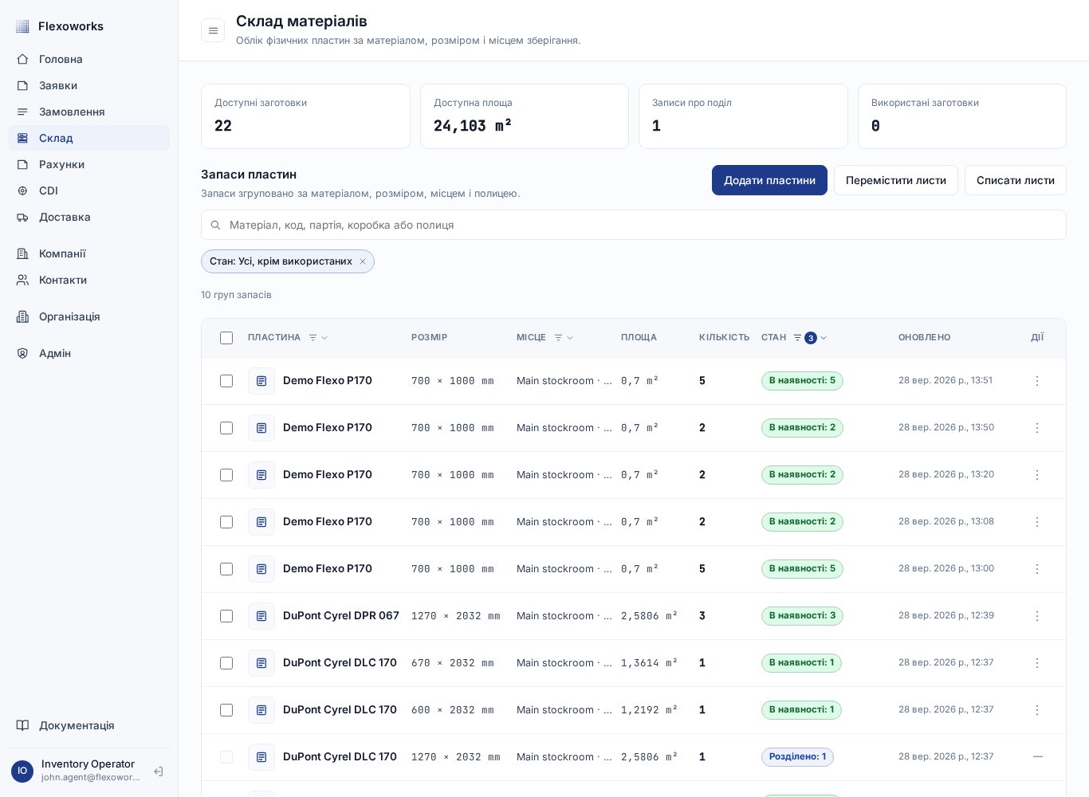1089x797 pixels.
Task: Open the ПЛАСТИНА column filter dropdown
Action: pos(318,338)
